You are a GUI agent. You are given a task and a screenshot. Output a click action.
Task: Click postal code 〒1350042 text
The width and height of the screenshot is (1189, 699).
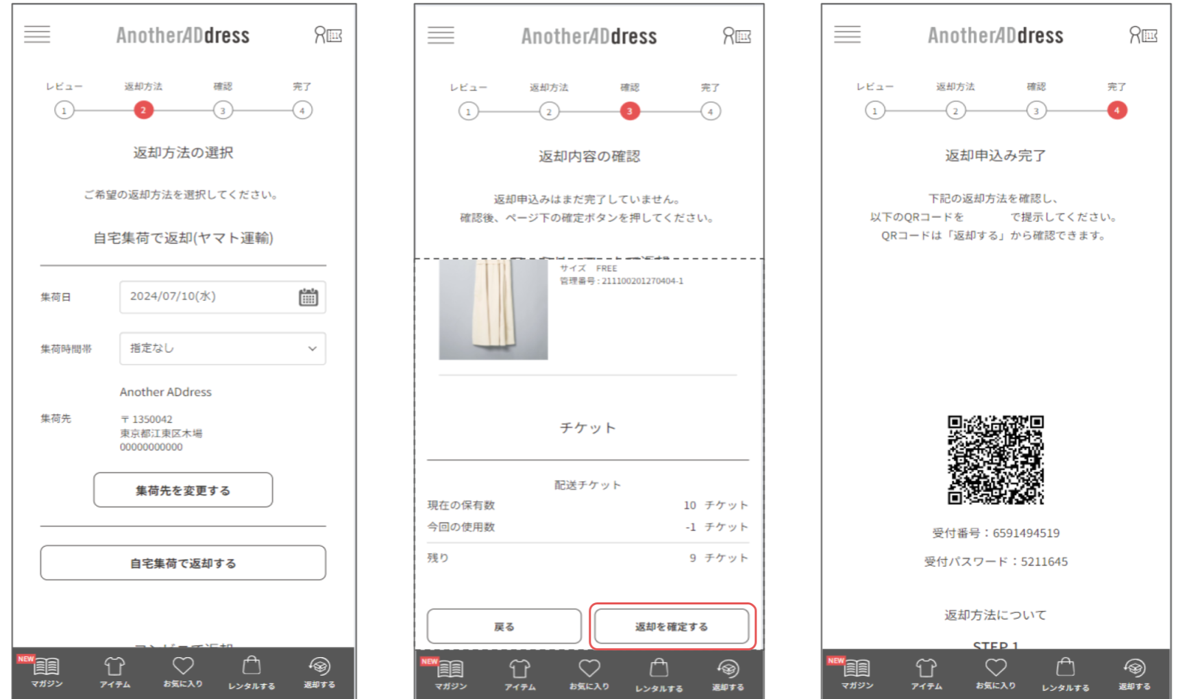tap(147, 419)
